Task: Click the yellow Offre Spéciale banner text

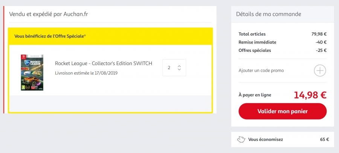Action: tap(50, 36)
